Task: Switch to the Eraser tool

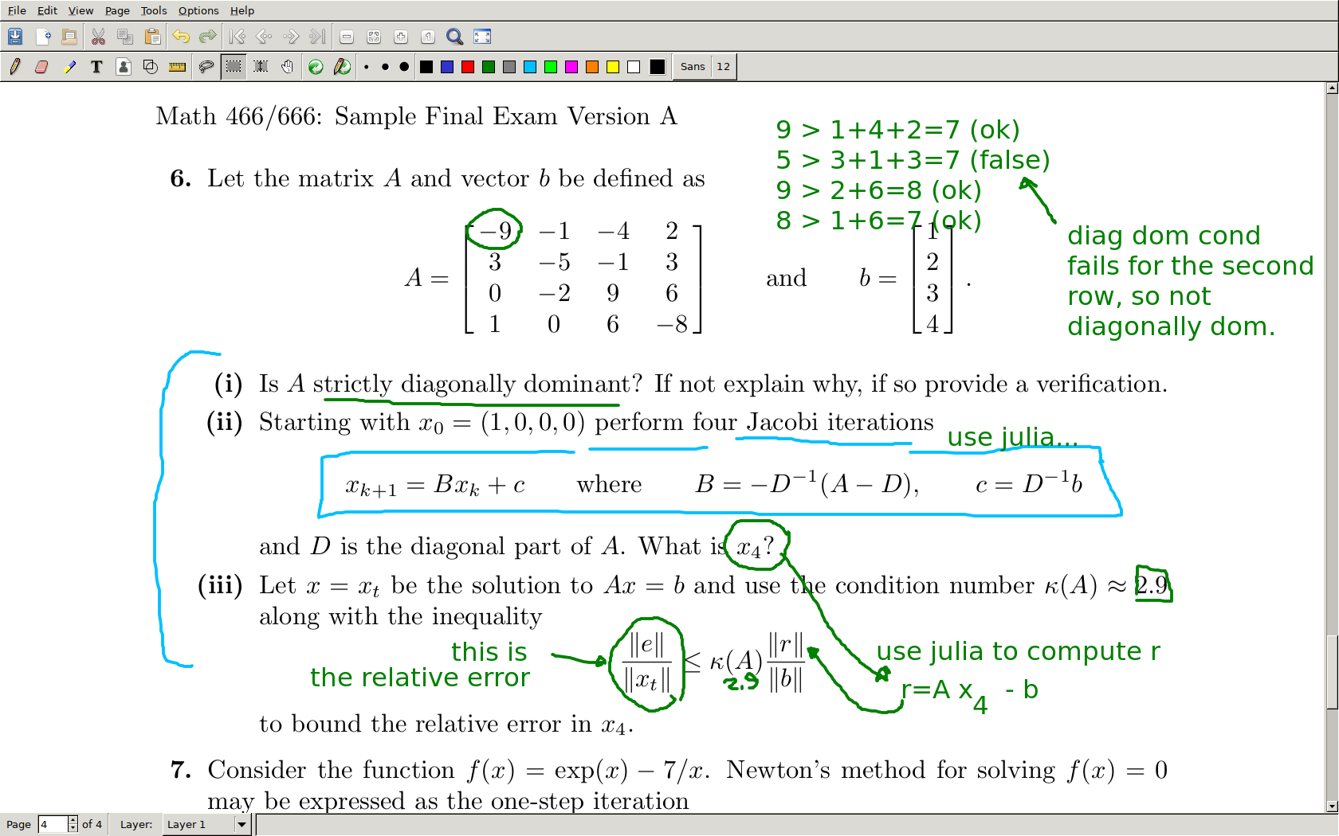Action: (41, 67)
